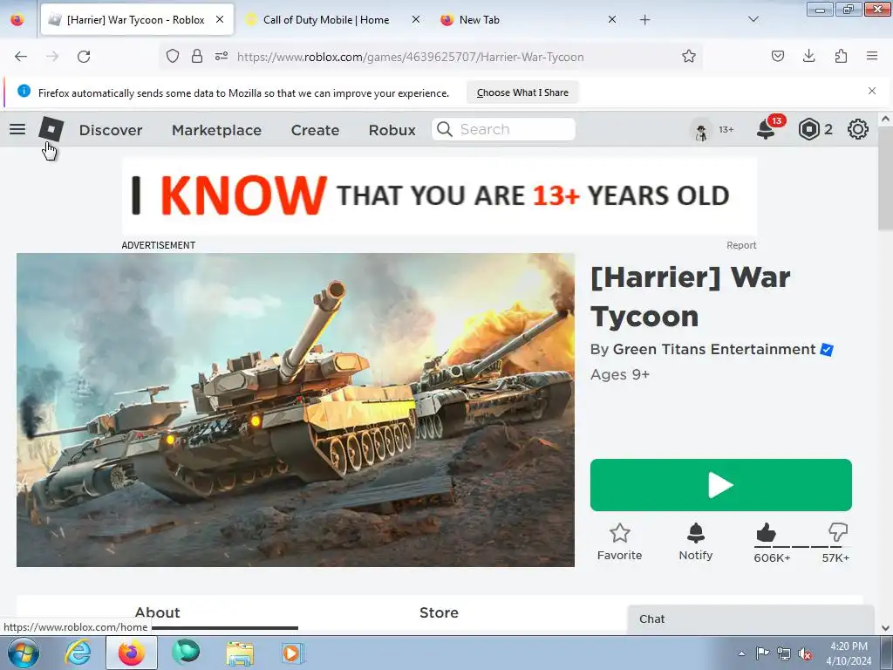Open the user avatar profile icon
The height and width of the screenshot is (670, 893).
(x=701, y=130)
